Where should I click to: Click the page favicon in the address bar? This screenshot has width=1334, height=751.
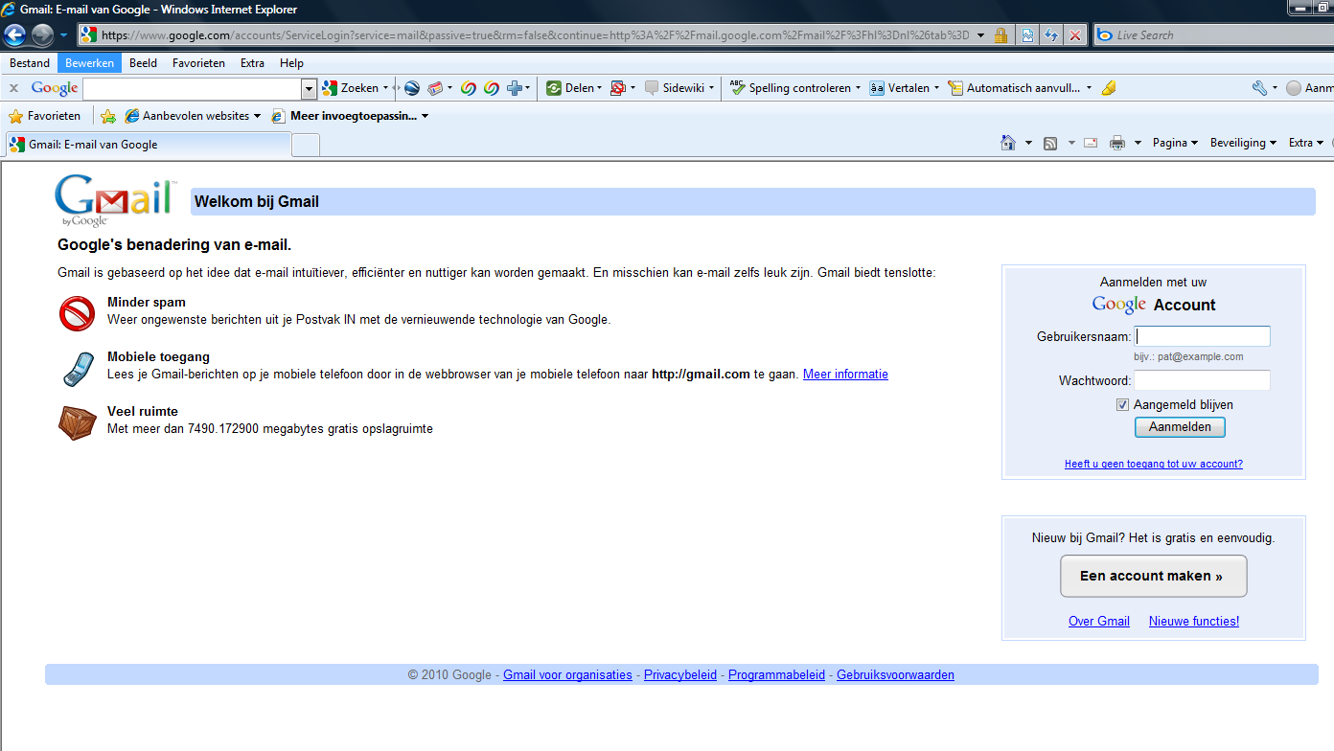click(89, 35)
